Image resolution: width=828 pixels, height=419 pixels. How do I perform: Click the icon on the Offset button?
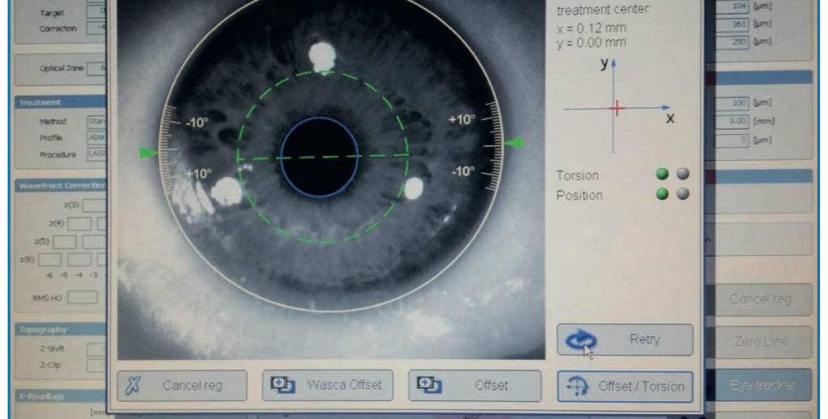tap(429, 385)
